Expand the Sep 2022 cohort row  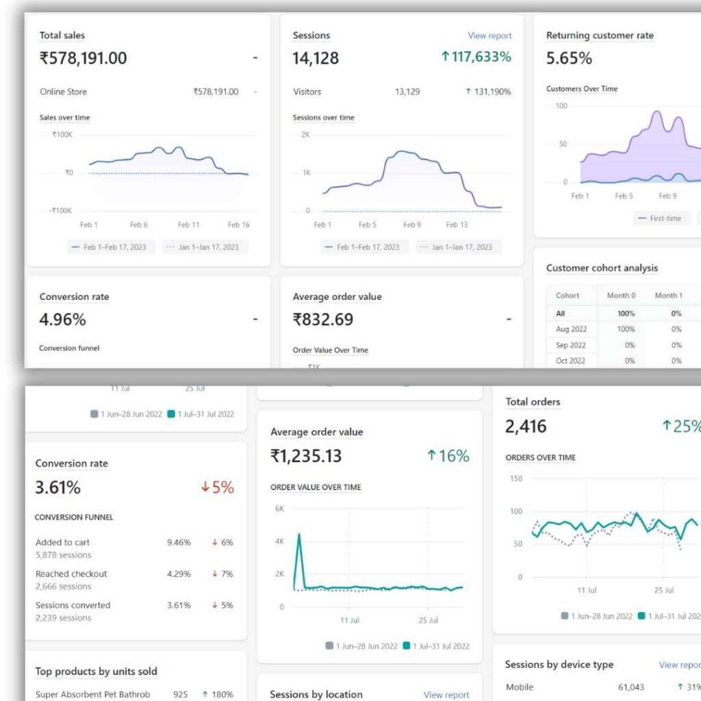pos(571,345)
